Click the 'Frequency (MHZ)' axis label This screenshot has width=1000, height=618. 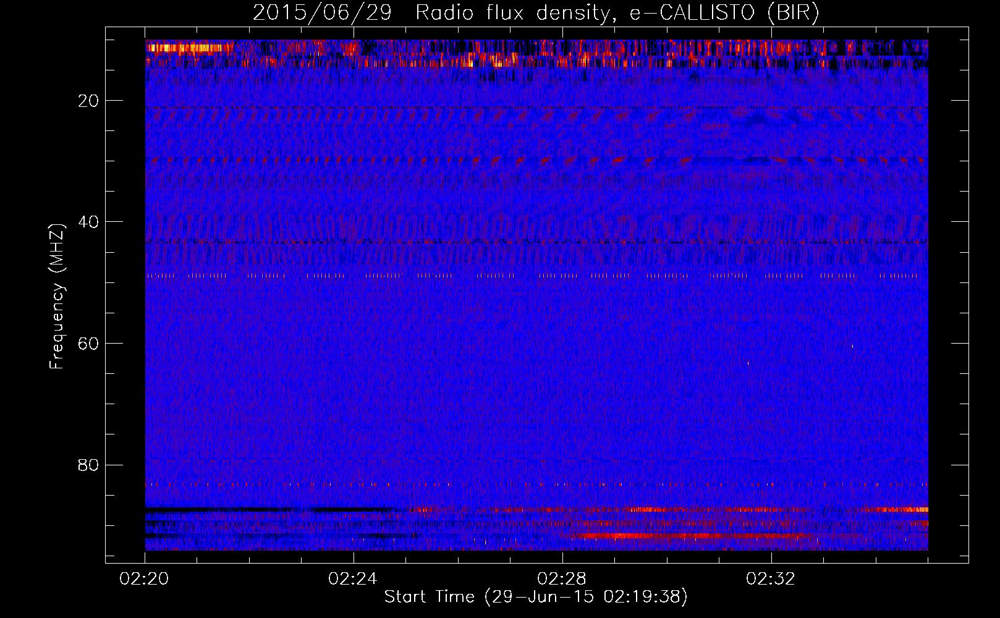coord(57,297)
